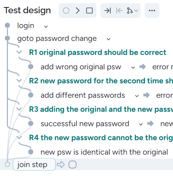Click the indent right arrow icon

[108, 11]
